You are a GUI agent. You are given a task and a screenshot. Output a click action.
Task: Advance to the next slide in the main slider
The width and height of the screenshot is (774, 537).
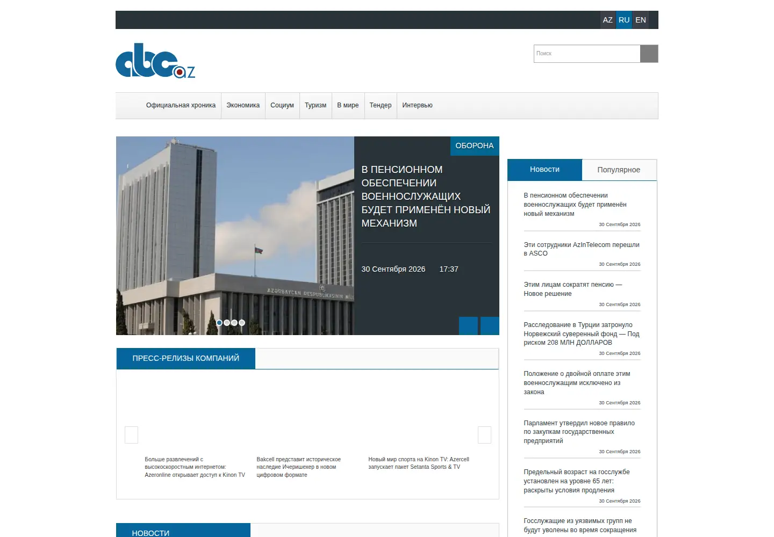point(490,326)
